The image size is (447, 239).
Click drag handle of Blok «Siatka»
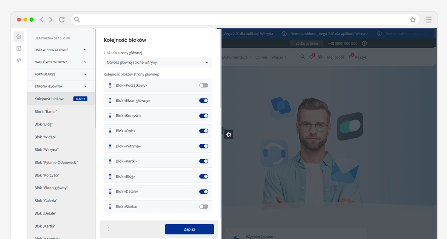(x=110, y=206)
